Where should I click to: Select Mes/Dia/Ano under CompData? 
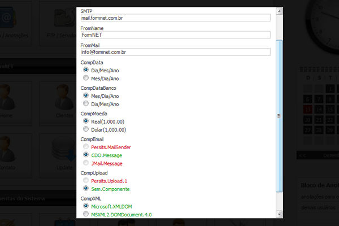(x=86, y=77)
